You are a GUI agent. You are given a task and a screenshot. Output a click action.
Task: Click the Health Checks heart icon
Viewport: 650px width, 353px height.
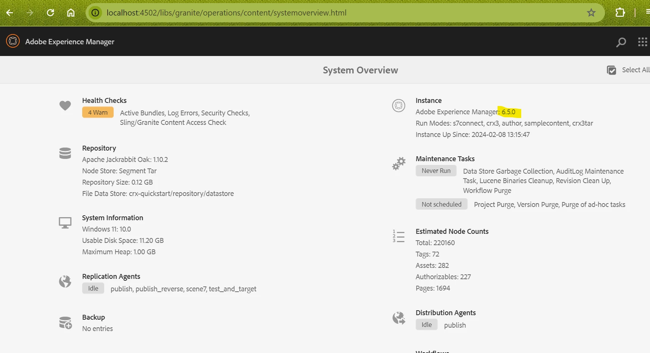pyautogui.click(x=65, y=106)
